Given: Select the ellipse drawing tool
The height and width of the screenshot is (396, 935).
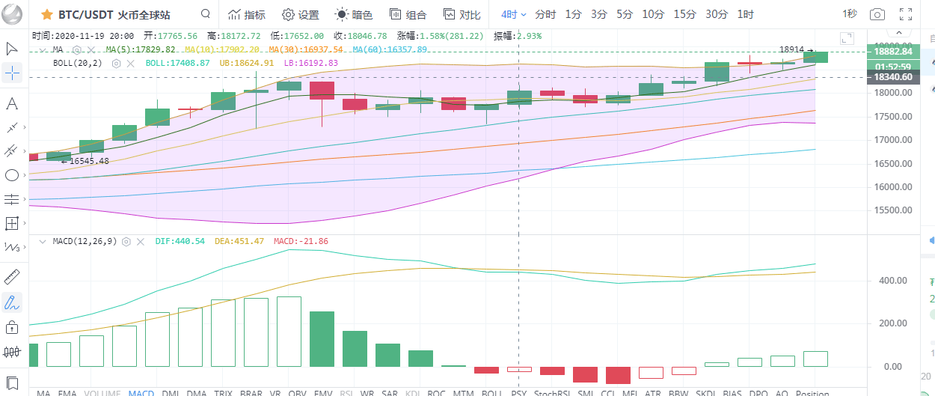Looking at the screenshot, I should pyautogui.click(x=12, y=175).
